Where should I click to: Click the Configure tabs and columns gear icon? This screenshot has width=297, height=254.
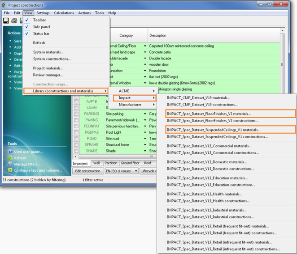coord(10,170)
